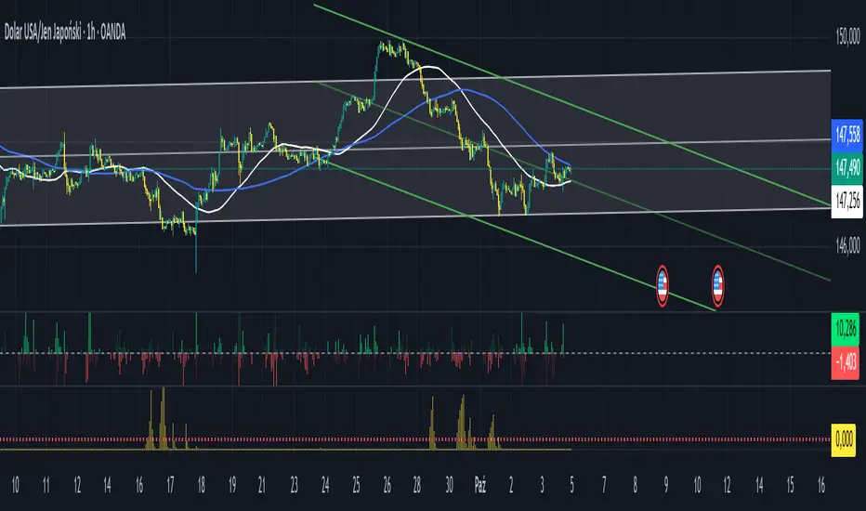The height and width of the screenshot is (511, 866).
Task: Click date 18 on the time axis
Action: pyautogui.click(x=201, y=486)
